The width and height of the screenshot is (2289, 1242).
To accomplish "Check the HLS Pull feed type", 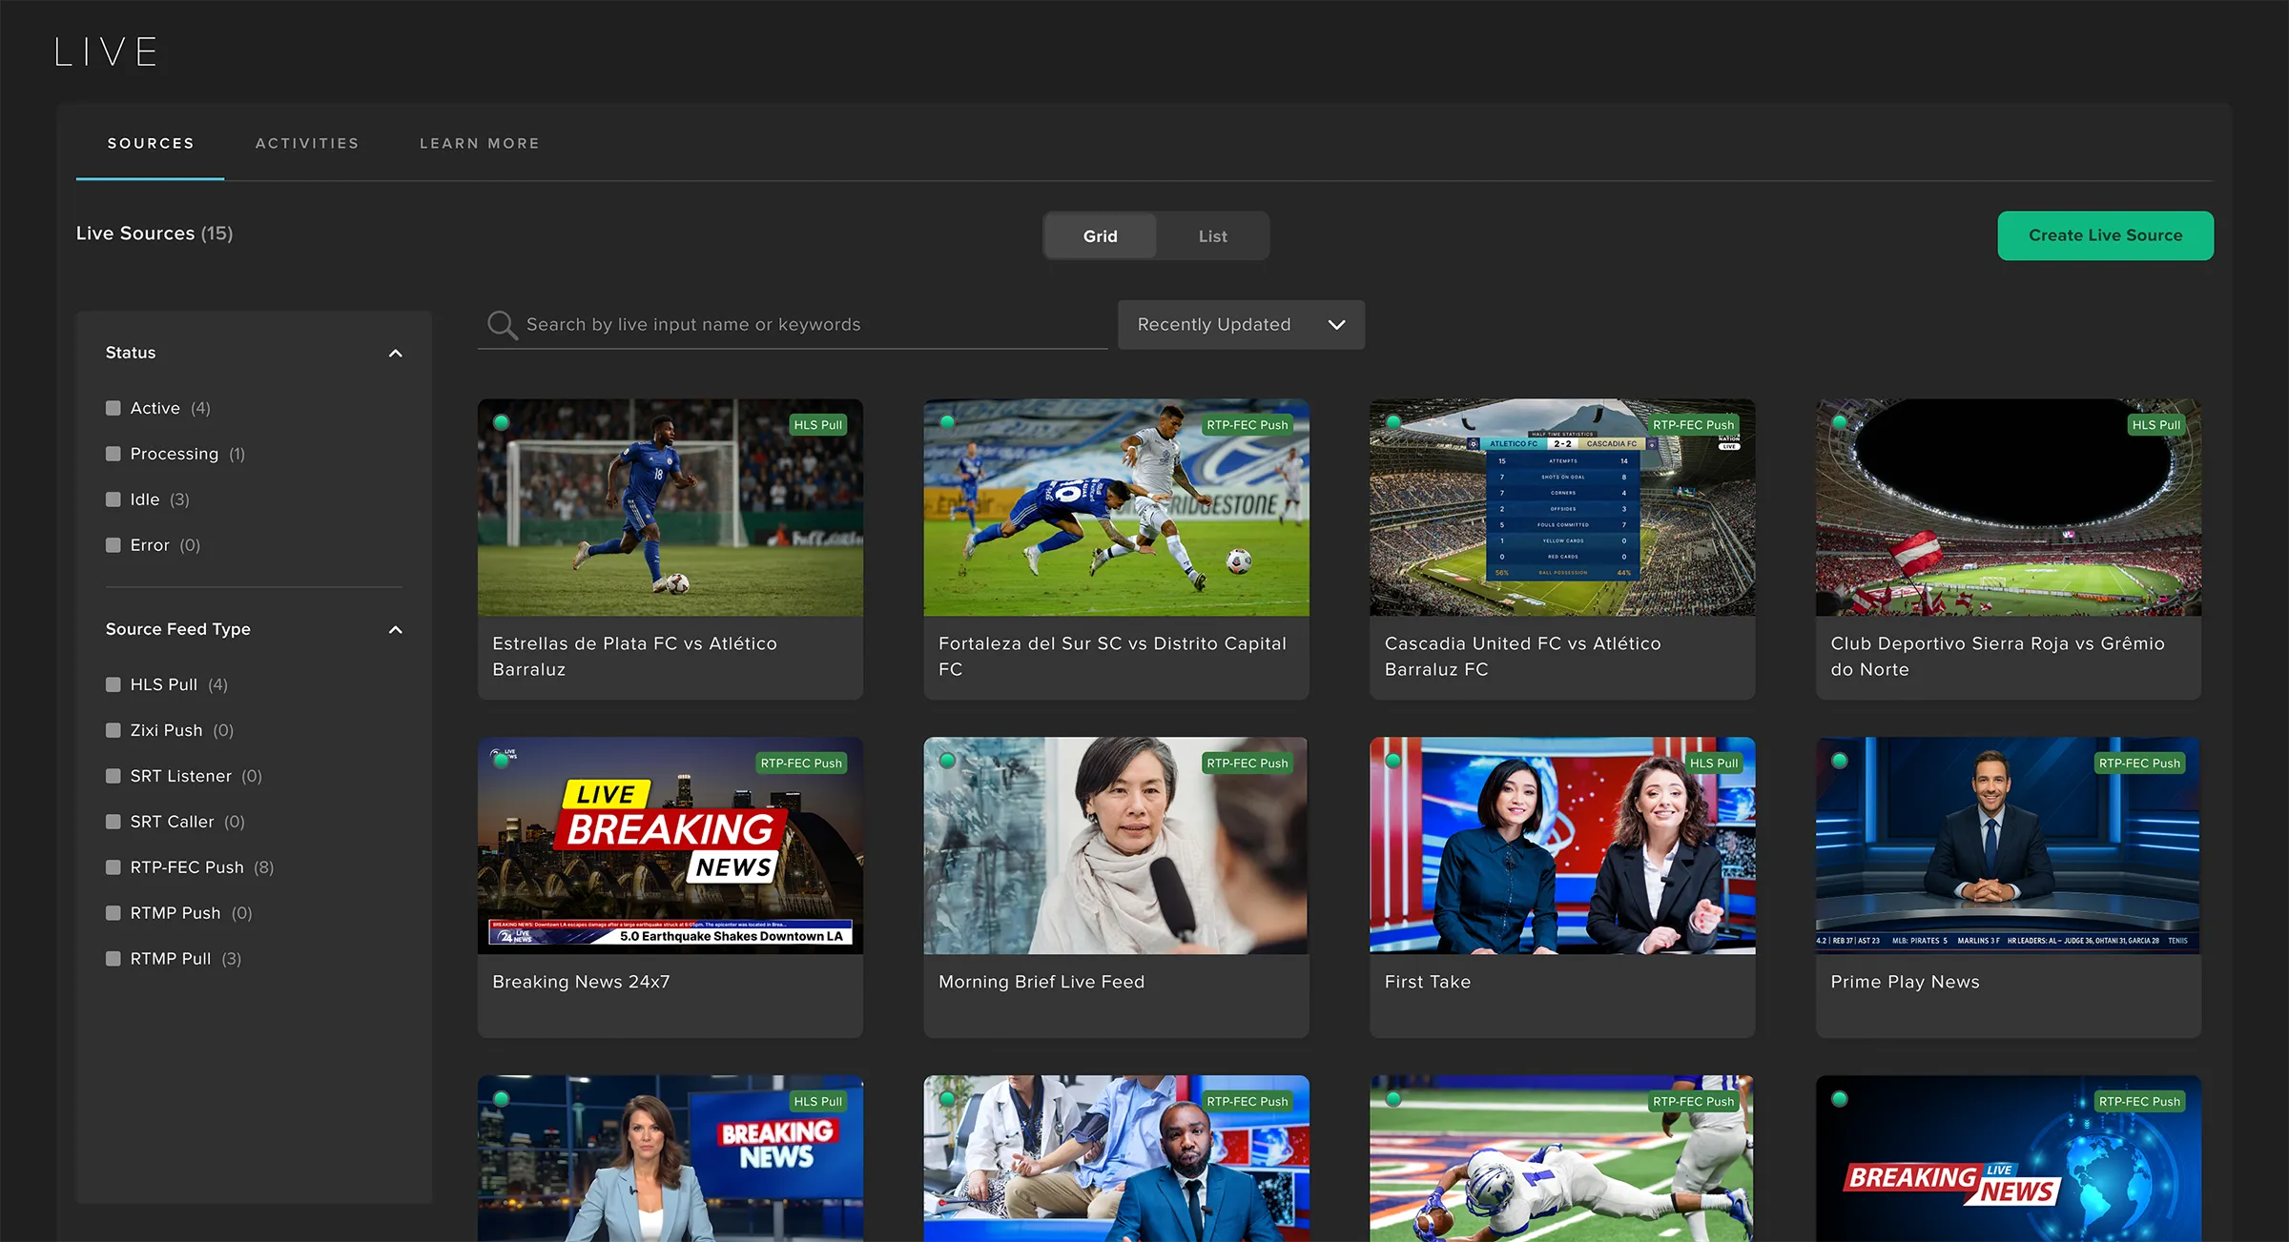I will (x=113, y=684).
